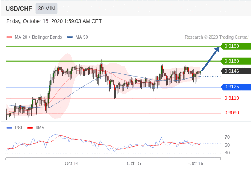Image resolution: width=251 pixels, height=171 pixels.
Task: Click the blue RSI legend swatch
Action: click(9, 128)
